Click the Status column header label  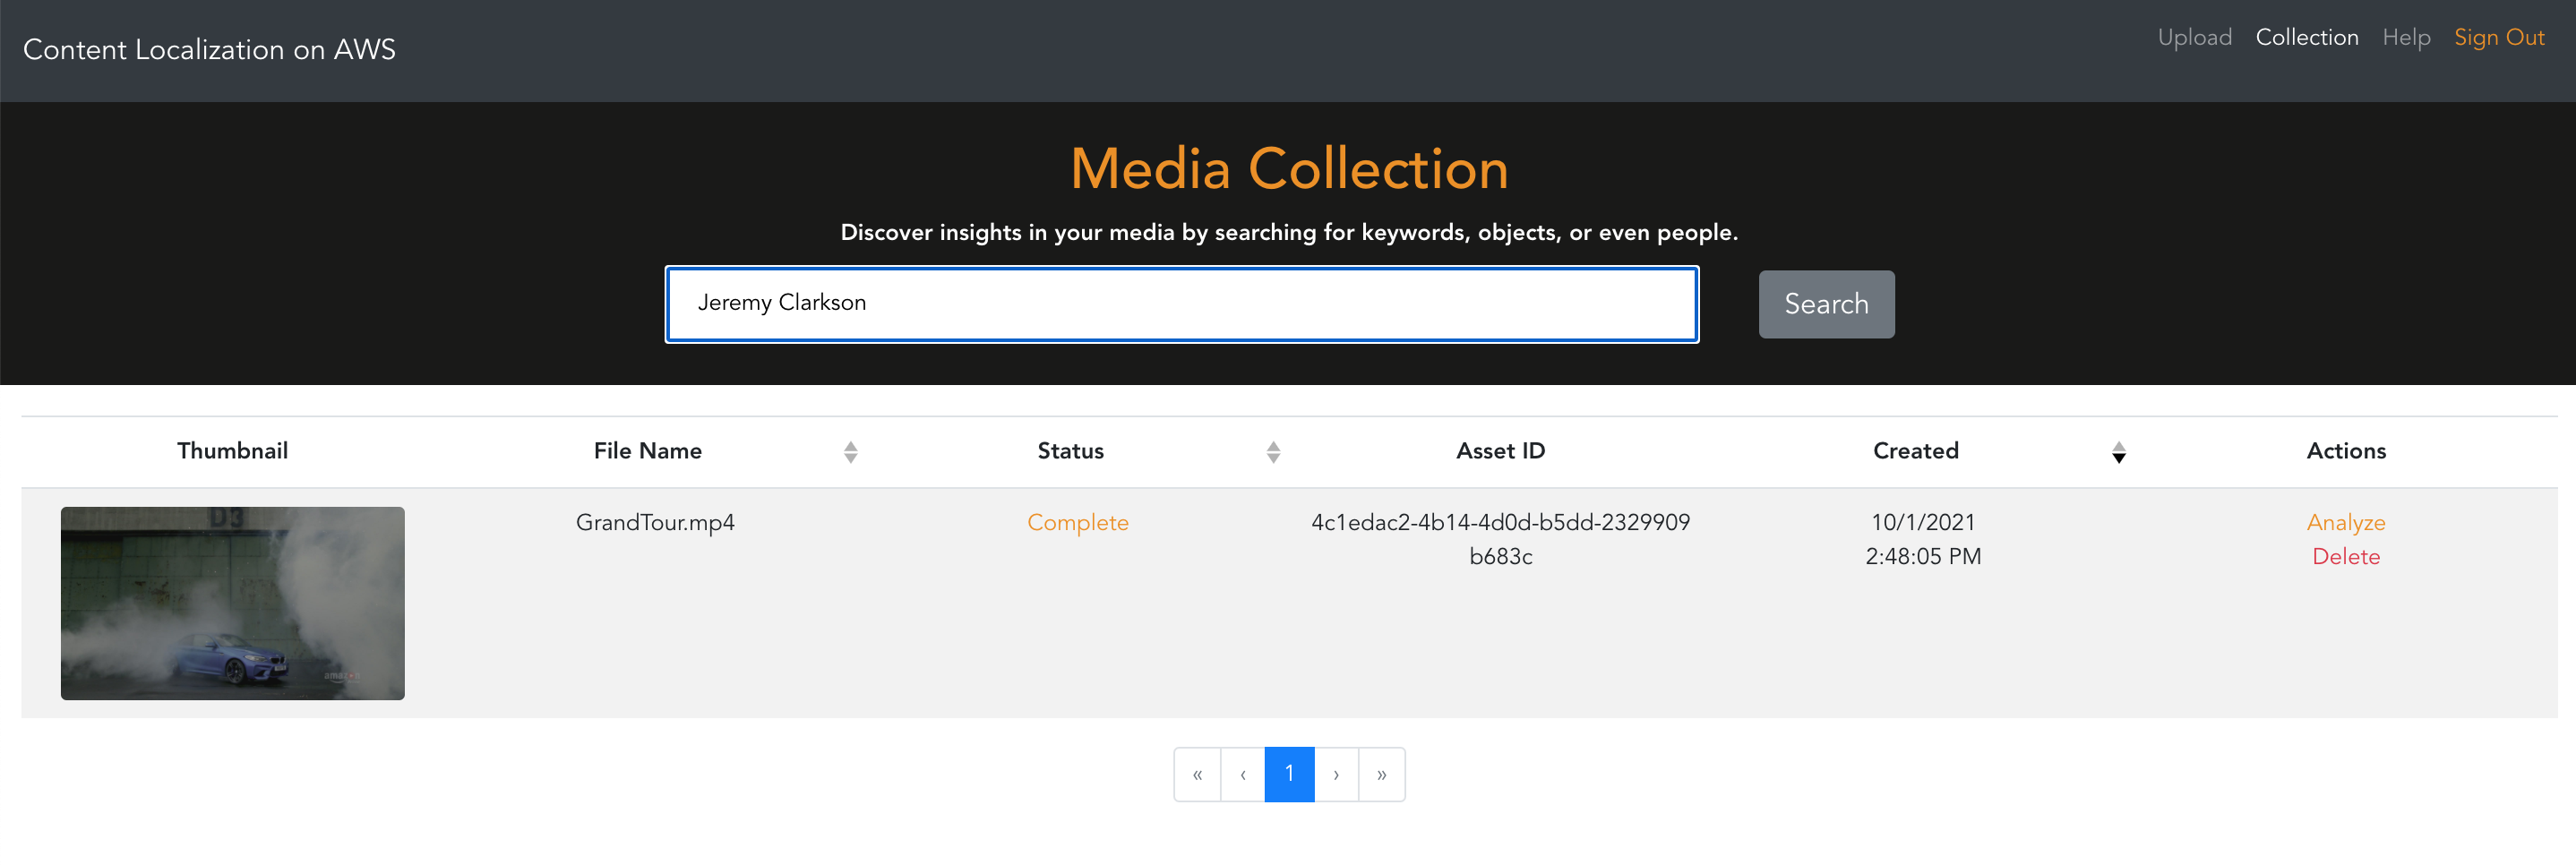[x=1070, y=451]
